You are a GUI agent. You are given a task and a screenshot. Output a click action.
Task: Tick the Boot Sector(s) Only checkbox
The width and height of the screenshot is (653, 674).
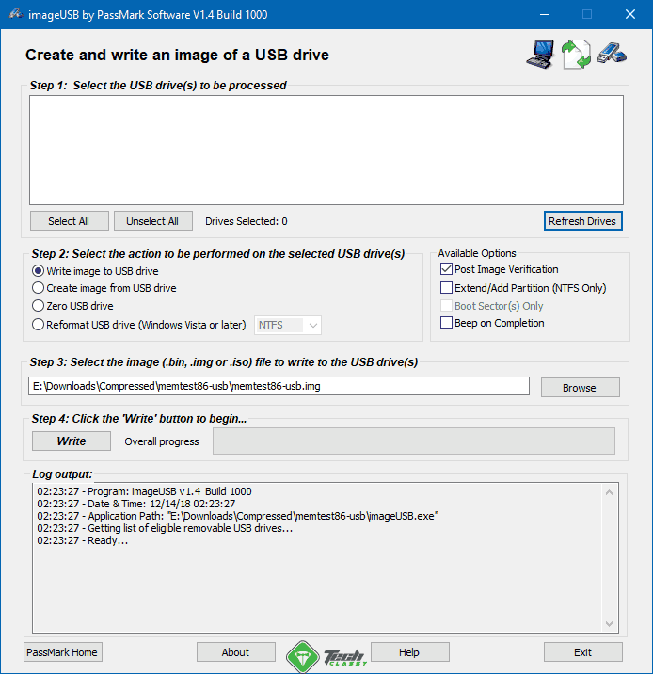pos(446,306)
